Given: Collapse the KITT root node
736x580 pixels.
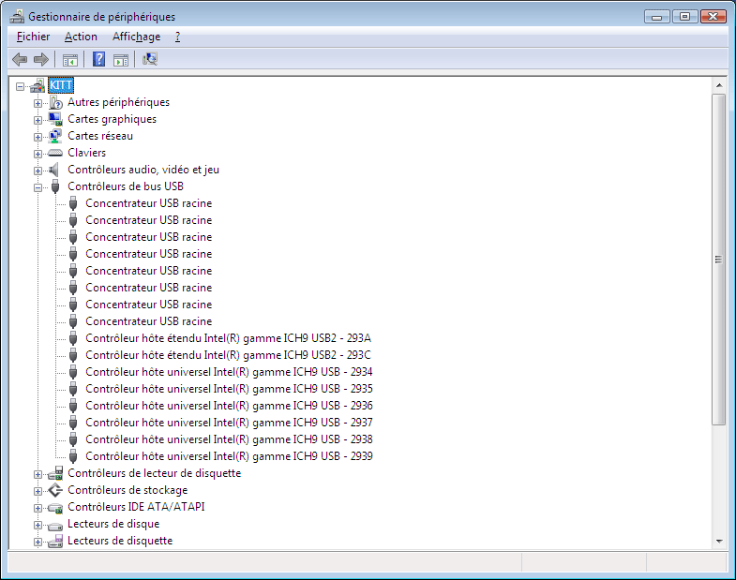Looking at the screenshot, I should (20, 86).
